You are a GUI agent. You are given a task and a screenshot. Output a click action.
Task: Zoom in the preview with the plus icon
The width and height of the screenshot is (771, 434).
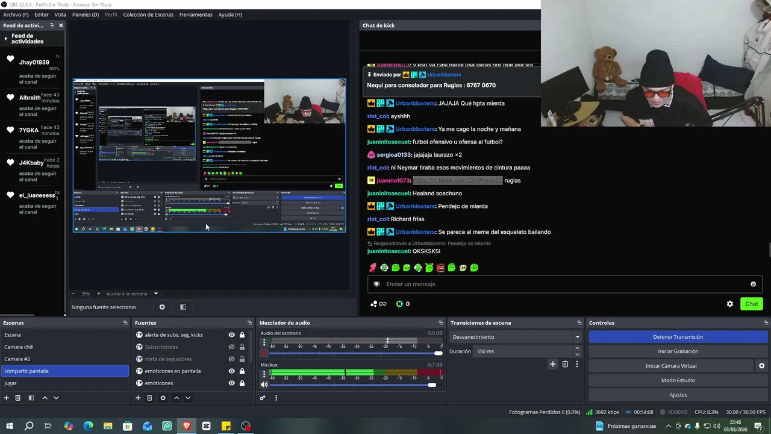99,294
